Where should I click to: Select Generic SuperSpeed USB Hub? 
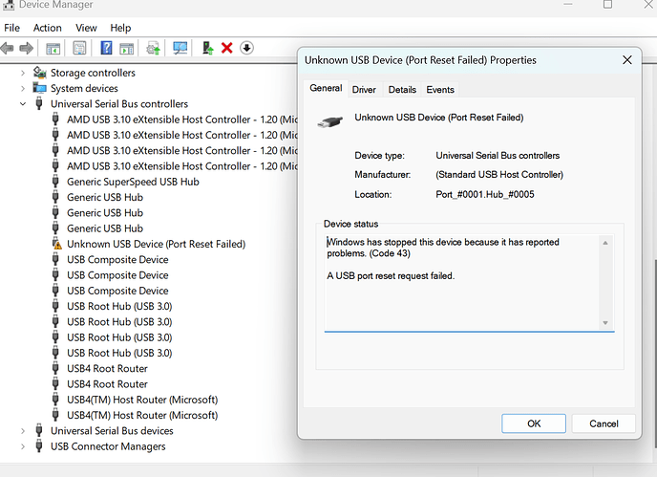click(x=133, y=182)
